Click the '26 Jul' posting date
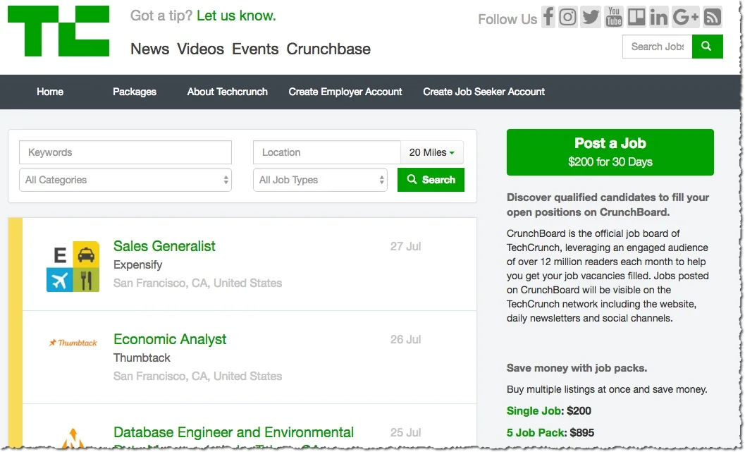Viewport: 745px width, 452px height. pyautogui.click(x=406, y=339)
